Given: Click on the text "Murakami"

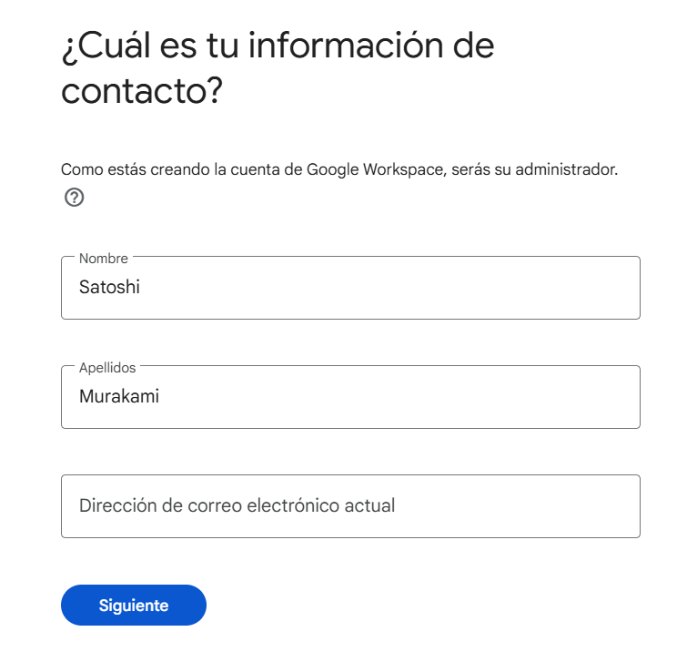Looking at the screenshot, I should click(x=119, y=396).
